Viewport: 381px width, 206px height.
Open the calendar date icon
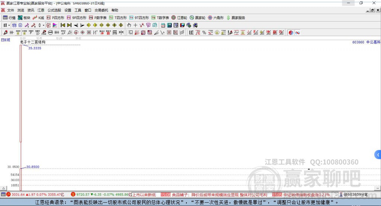click(163, 25)
